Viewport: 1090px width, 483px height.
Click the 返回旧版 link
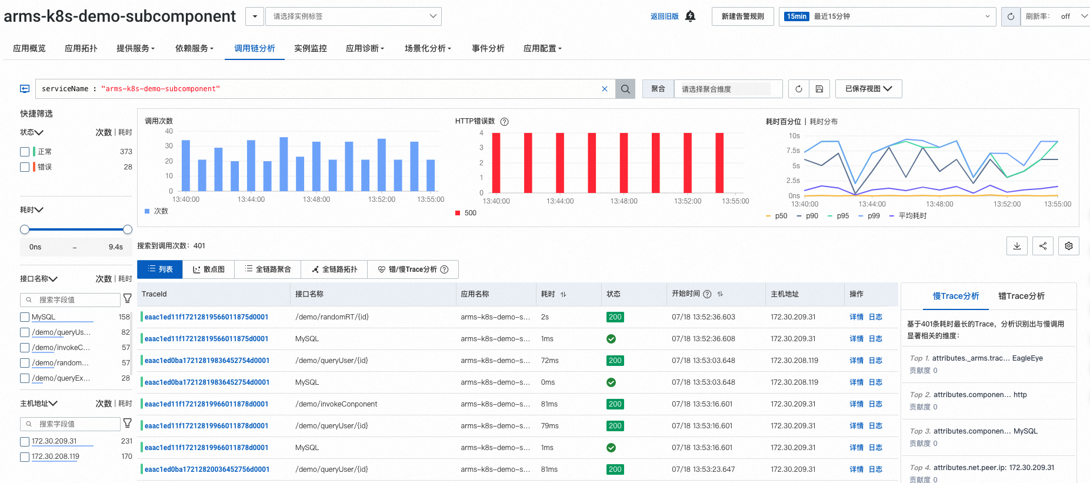pyautogui.click(x=665, y=16)
